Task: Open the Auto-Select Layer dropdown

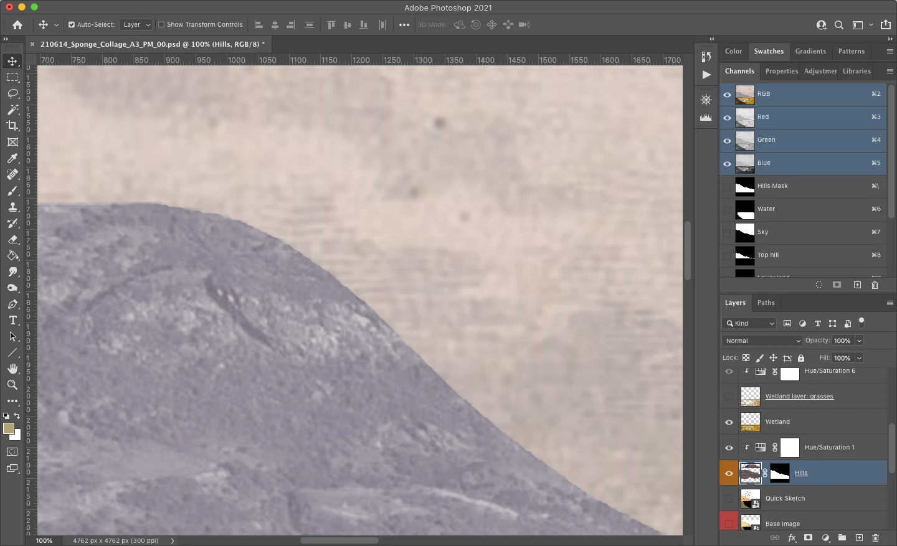Action: 136,25
